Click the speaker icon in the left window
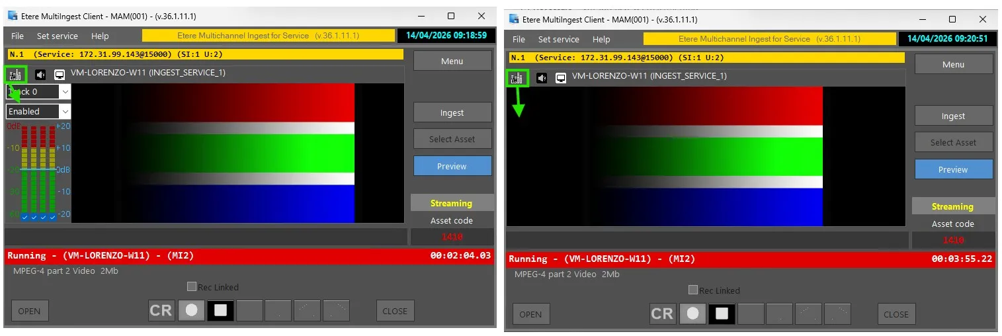 (x=40, y=75)
